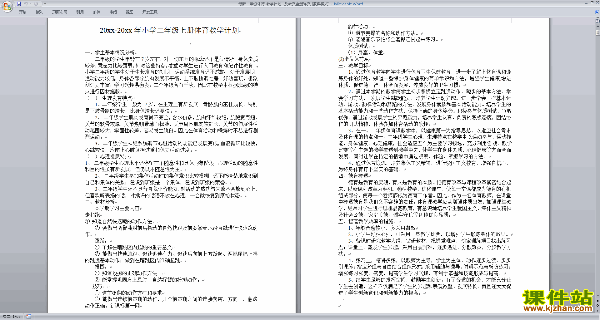This screenshot has width=600, height=320.
Task: Open Microsoft Word Help icon
Action: pos(597,12)
